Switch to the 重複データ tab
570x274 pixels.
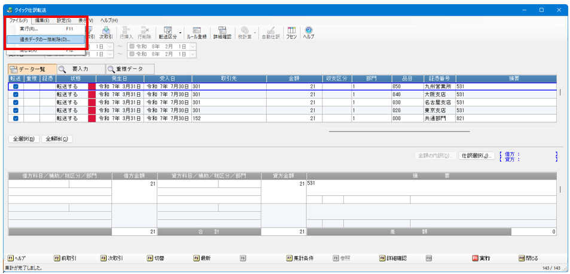point(129,69)
